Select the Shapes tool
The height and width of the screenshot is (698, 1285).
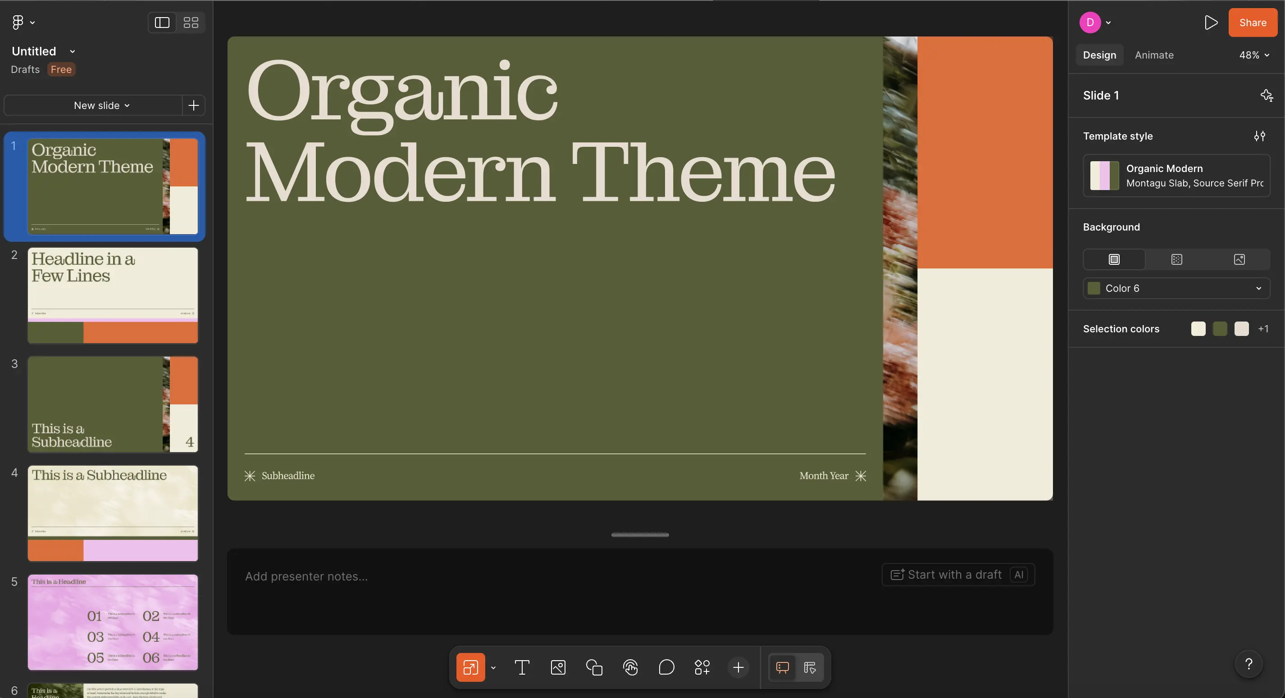(594, 667)
